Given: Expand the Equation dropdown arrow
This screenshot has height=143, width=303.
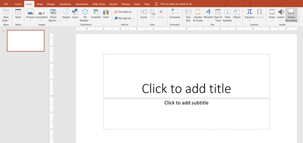Looking at the screenshot, I should [250, 21].
